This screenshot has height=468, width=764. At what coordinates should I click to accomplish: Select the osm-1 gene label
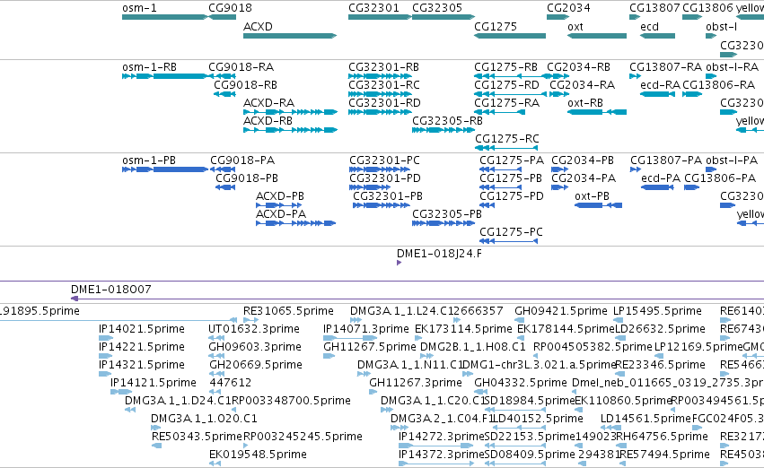[139, 8]
